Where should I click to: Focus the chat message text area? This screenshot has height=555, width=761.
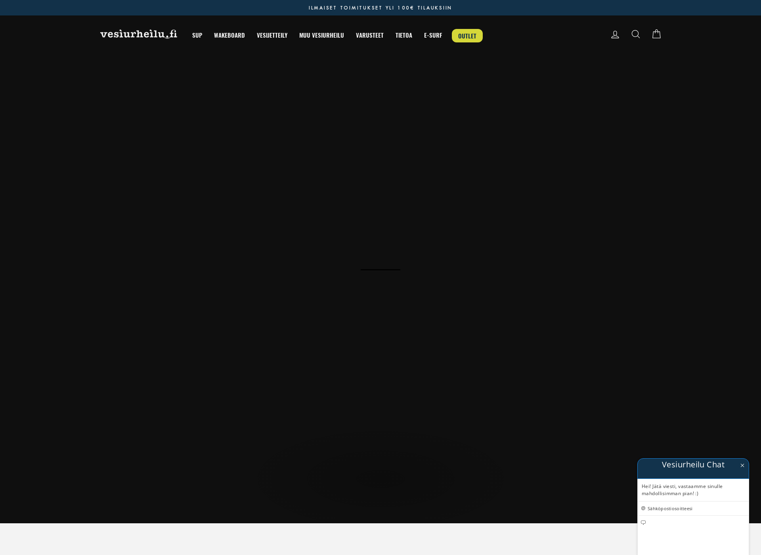693,535
